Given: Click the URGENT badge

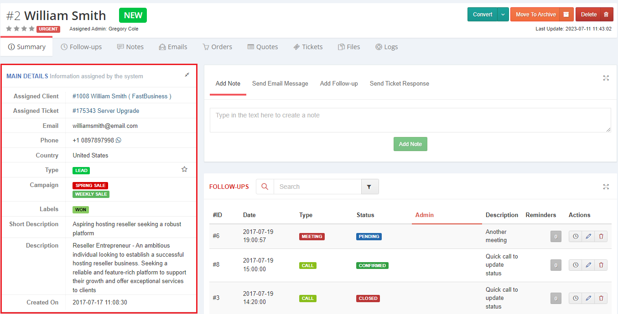Looking at the screenshot, I should tap(48, 29).
